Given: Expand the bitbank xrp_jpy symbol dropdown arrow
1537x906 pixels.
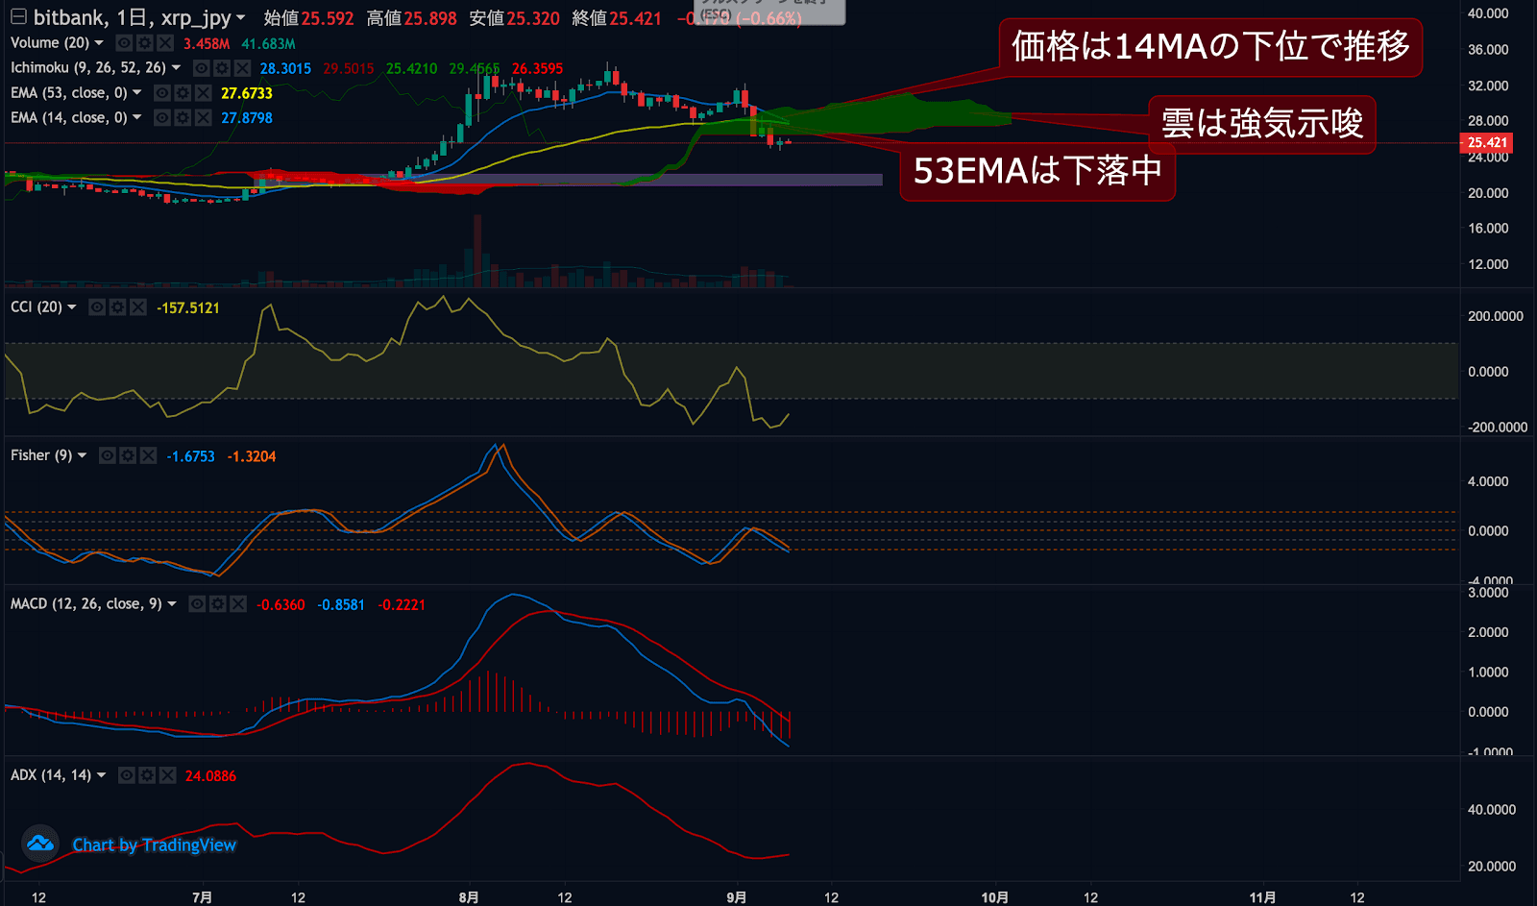Looking at the screenshot, I should (x=241, y=18).
